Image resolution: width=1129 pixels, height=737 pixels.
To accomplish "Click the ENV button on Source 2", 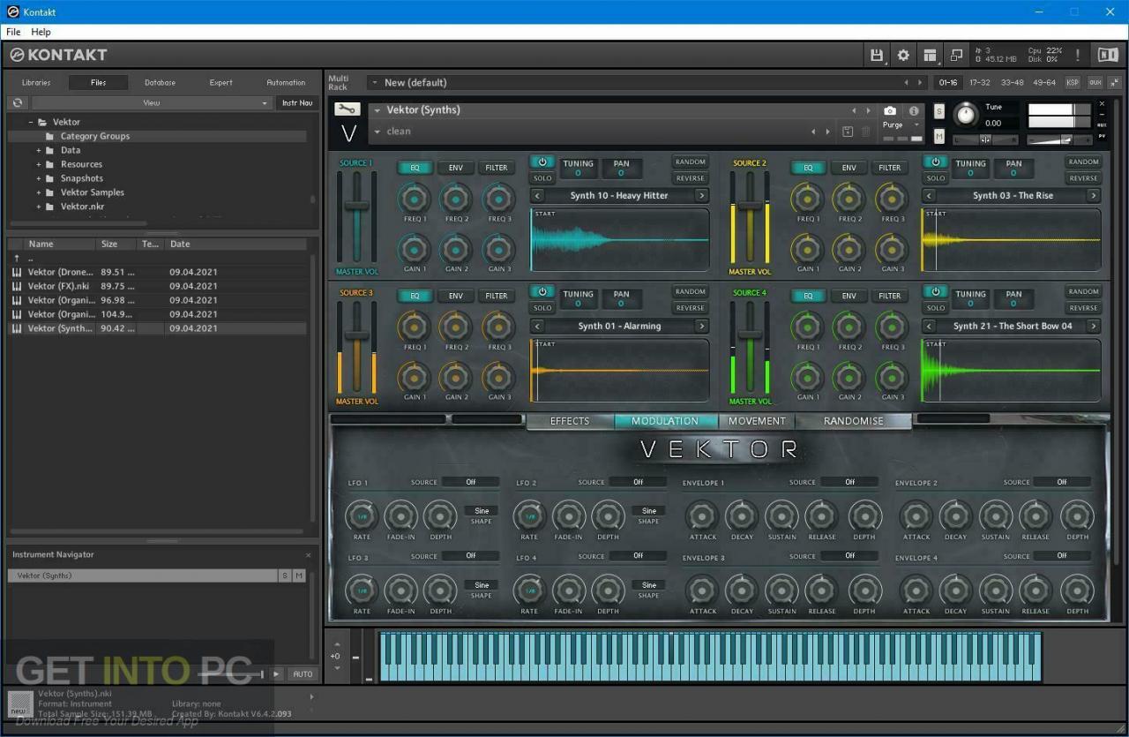I will click(x=849, y=168).
